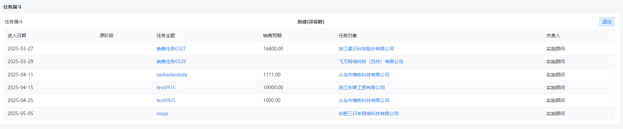The width and height of the screenshot is (623, 129).
Task: Open company 浙江晶日科技股份有限公司
Action: point(366,49)
